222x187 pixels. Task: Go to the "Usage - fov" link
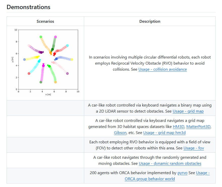(194, 148)
